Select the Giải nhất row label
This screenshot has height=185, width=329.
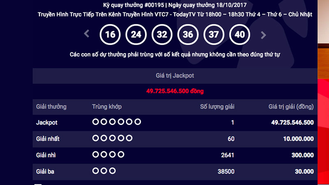point(48,139)
